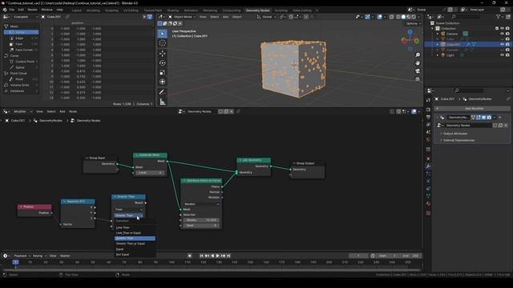Open the Random distribution dropdown on Distribute Points node

(201, 204)
